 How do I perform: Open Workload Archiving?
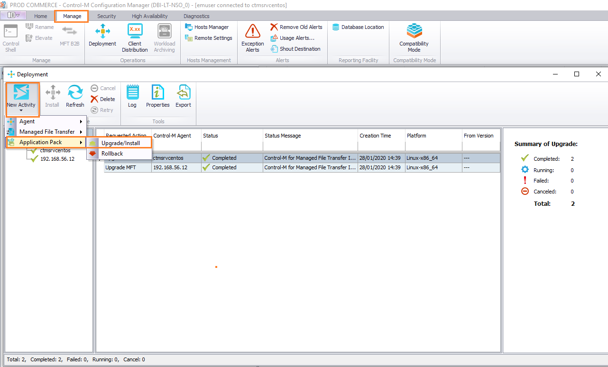164,38
